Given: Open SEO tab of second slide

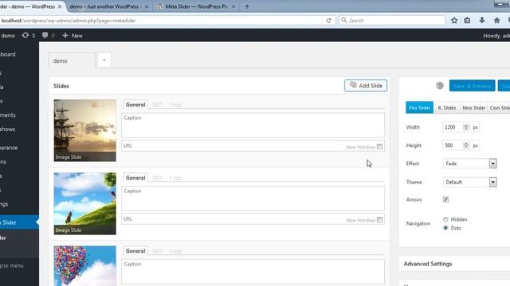Looking at the screenshot, I should pos(158,178).
